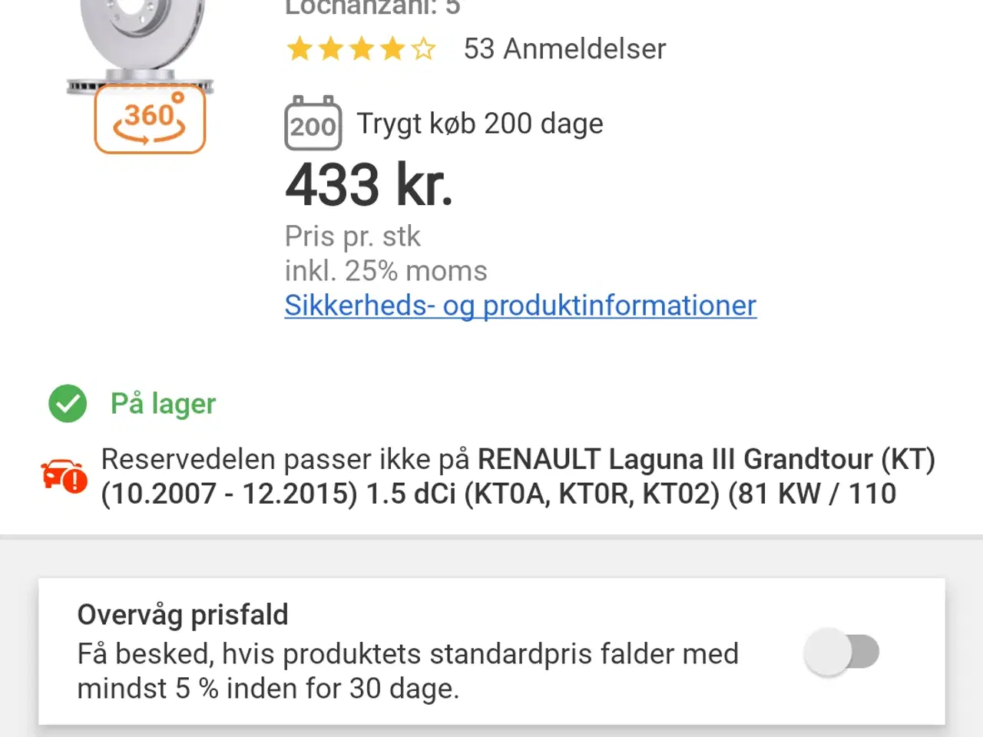Screen dimensions: 983x737
Task: Click the green På lager checkmark icon
Action: [67, 403]
